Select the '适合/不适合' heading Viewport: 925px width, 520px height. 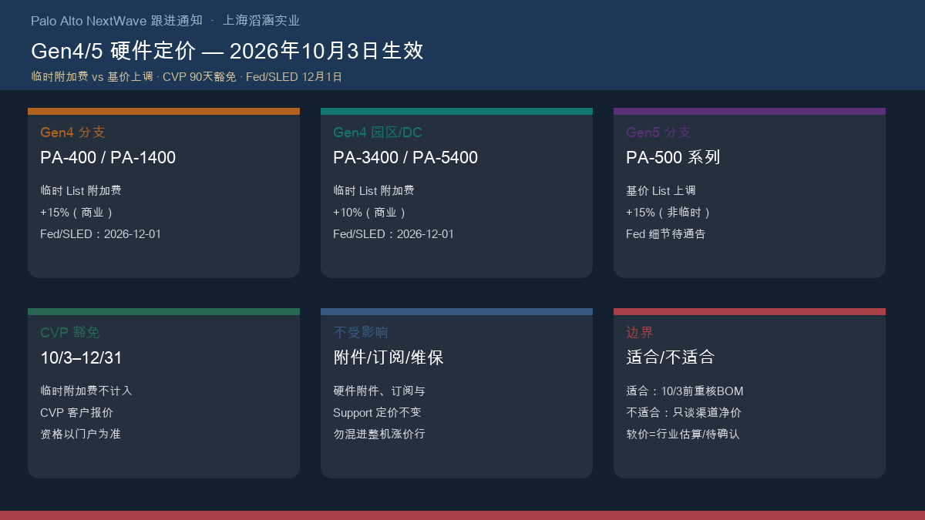click(x=671, y=358)
